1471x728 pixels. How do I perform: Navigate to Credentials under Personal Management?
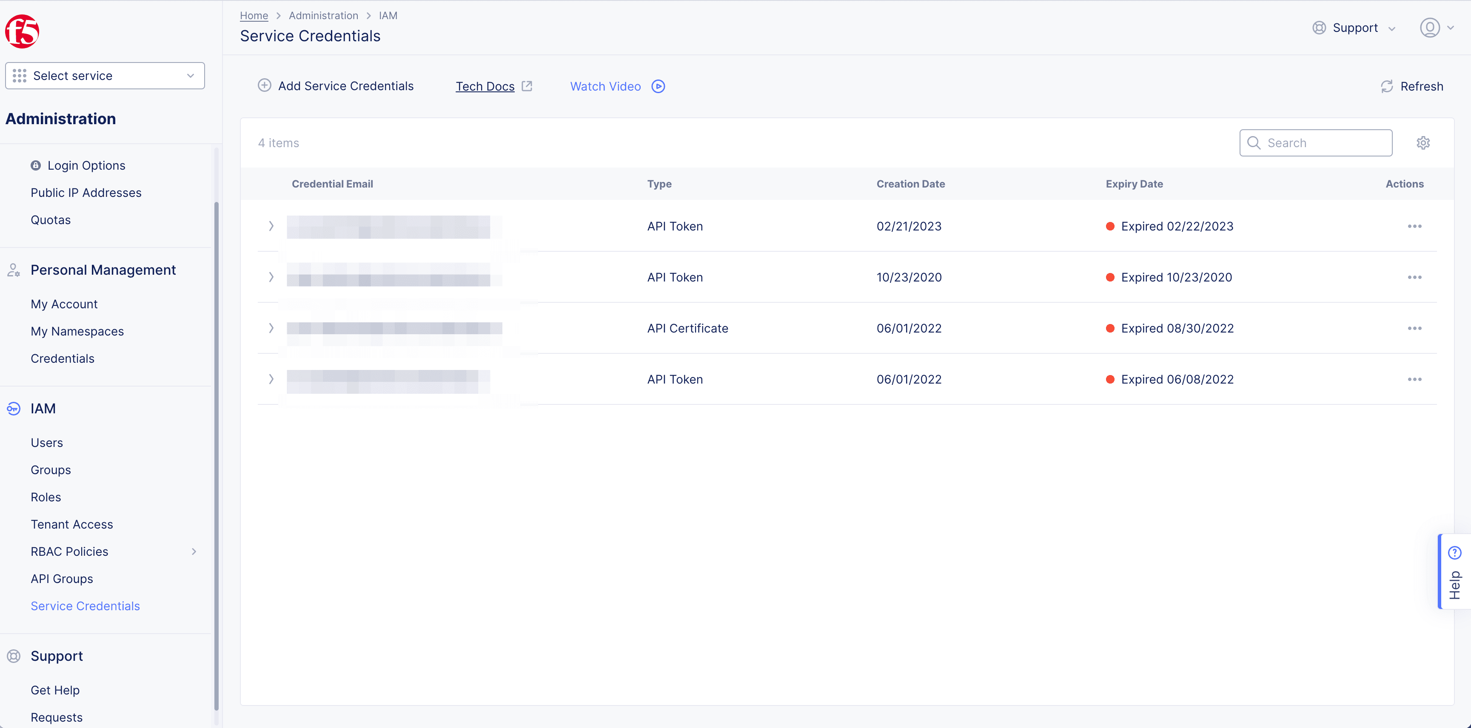pos(63,358)
